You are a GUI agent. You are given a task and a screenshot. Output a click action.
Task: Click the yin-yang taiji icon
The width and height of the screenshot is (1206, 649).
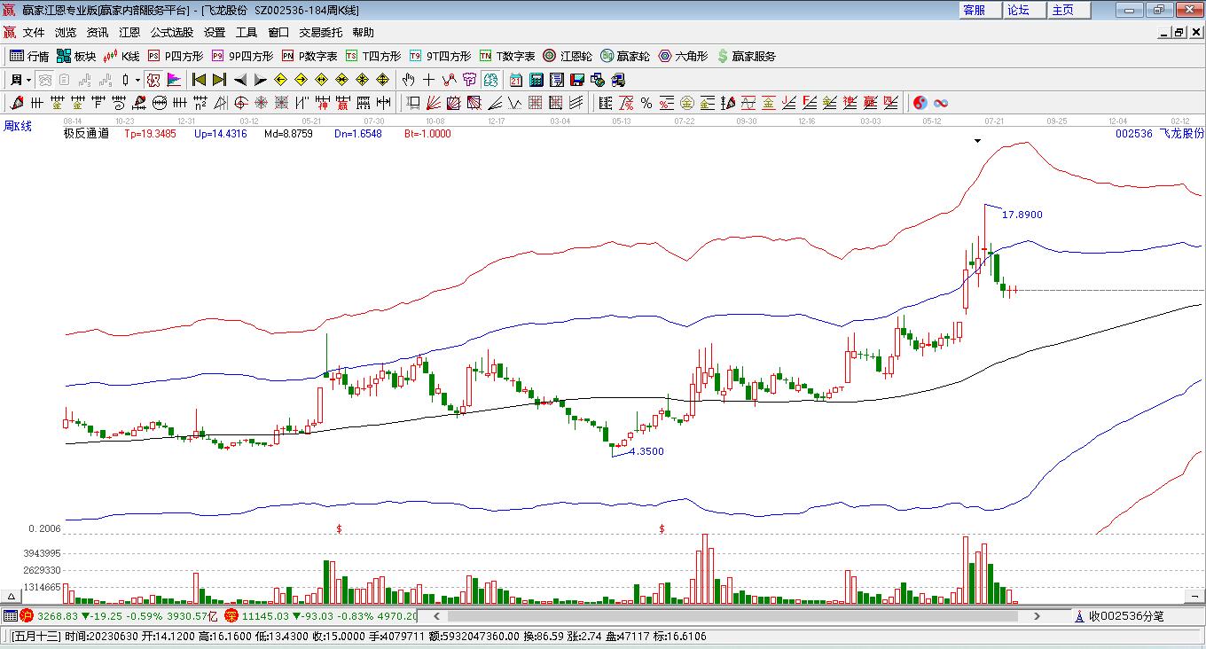point(920,103)
